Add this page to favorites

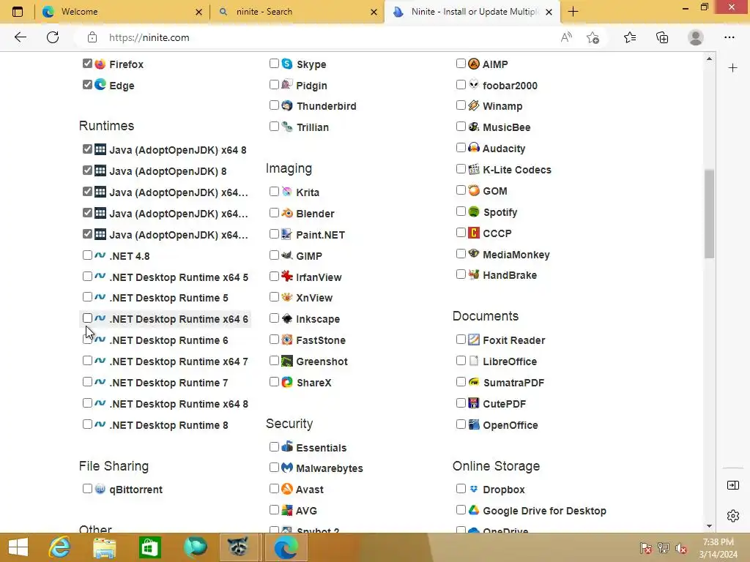[593, 37]
